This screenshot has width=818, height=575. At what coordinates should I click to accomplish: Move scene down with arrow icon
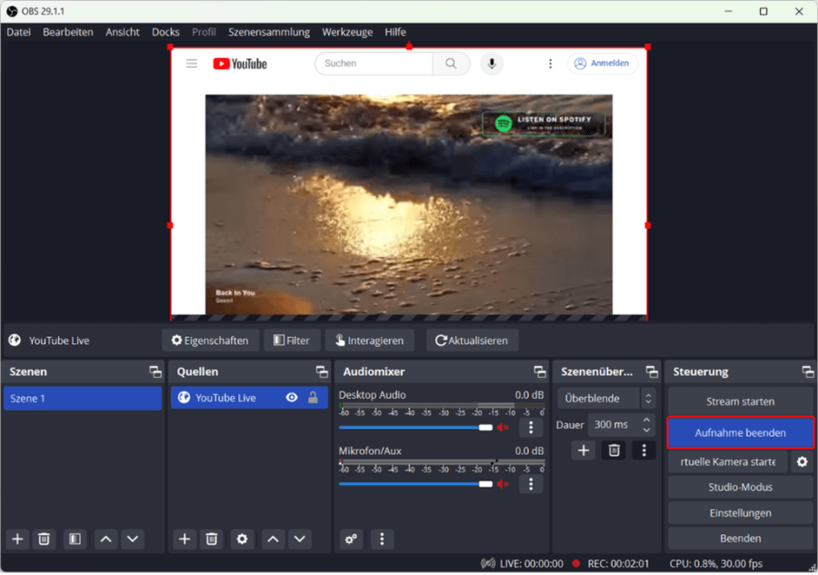(x=133, y=539)
